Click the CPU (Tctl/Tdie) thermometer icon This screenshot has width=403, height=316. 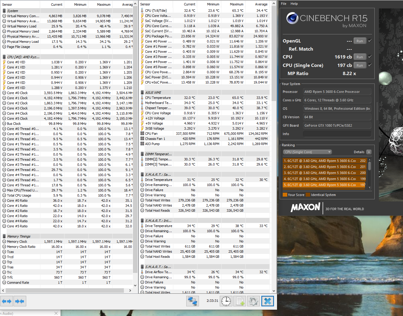coord(142,10)
